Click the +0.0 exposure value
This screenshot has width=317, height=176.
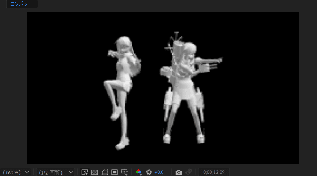click(x=159, y=172)
